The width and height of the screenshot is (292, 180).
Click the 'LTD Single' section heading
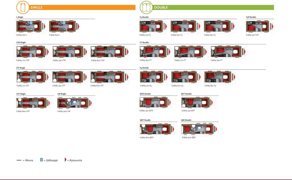point(21,42)
